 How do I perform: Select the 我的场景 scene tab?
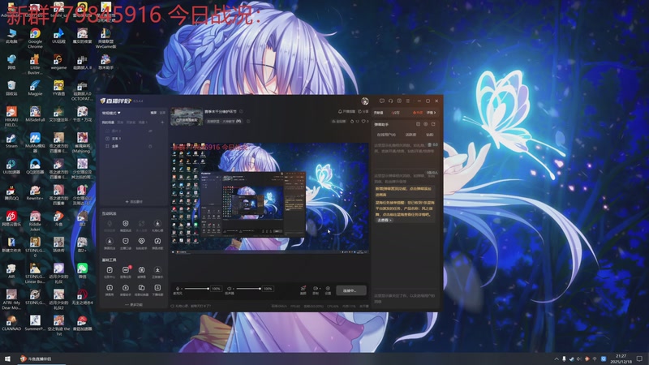tap(108, 122)
